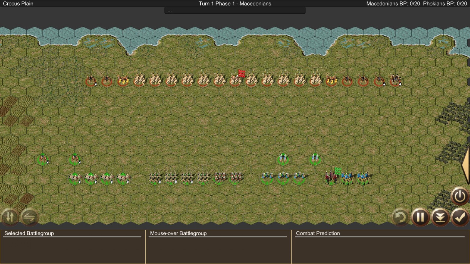Image resolution: width=470 pixels, height=264 pixels.
Task: Click the Selected Battlegroup panel header
Action: click(29, 233)
